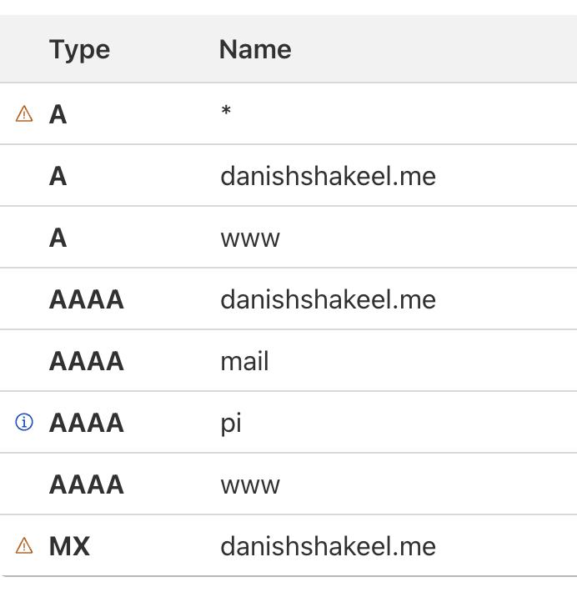Screen dimensions: 577x597
Task: Click info icon next to pi AAAA record
Action: (x=24, y=422)
